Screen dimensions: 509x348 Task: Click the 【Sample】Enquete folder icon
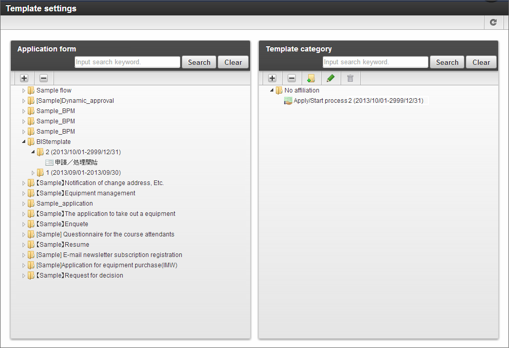[31, 224]
